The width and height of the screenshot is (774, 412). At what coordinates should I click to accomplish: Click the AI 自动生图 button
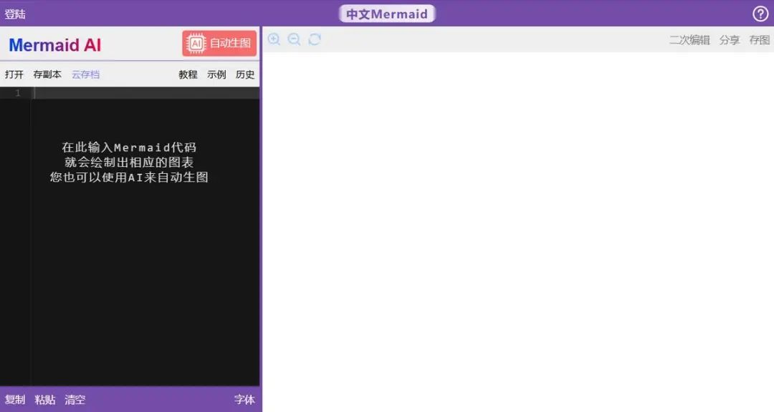pos(219,44)
